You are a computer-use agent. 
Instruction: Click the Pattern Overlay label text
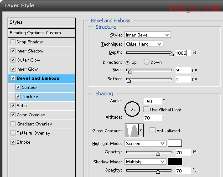33,133
